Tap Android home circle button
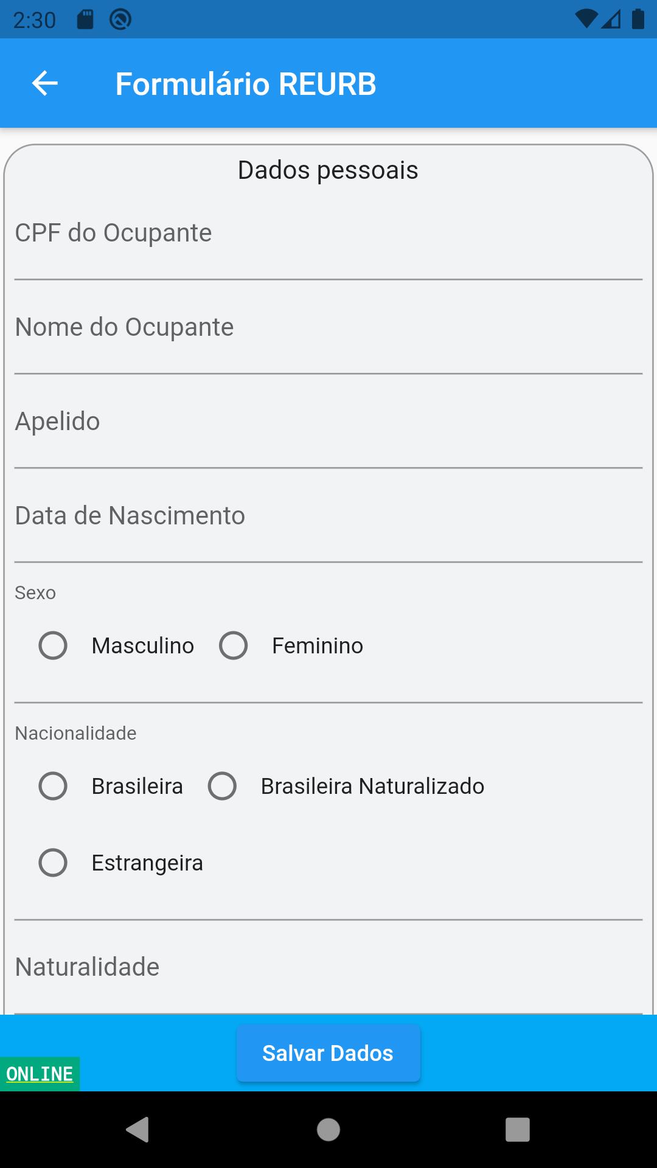Screen dimensions: 657x1168 point(328,1130)
